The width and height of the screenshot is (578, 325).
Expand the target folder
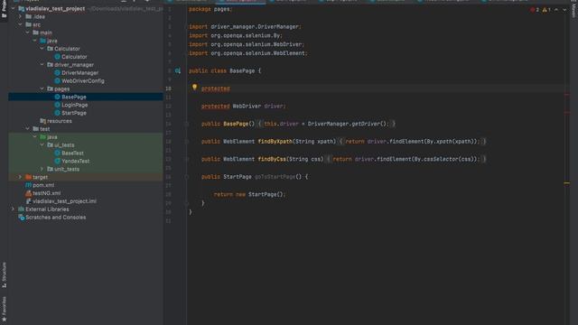[x=20, y=177]
